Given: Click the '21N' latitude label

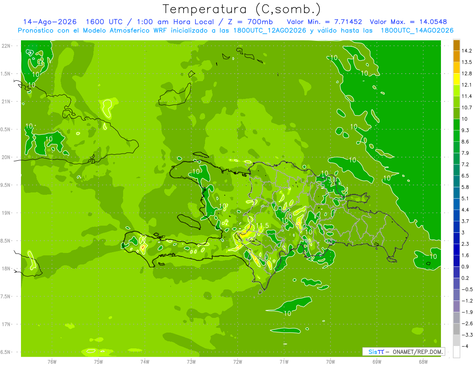Looking at the screenshot, I should pos(6,102).
